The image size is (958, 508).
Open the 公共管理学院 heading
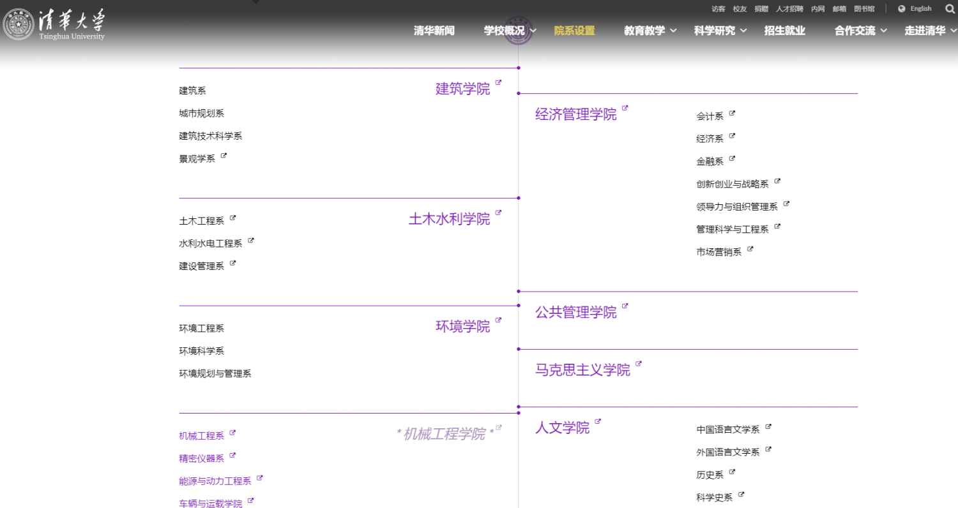pos(576,313)
